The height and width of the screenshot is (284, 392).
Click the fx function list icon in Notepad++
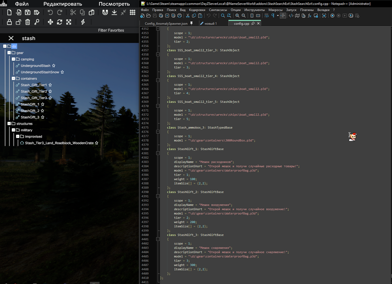pyautogui.click(x=310, y=16)
